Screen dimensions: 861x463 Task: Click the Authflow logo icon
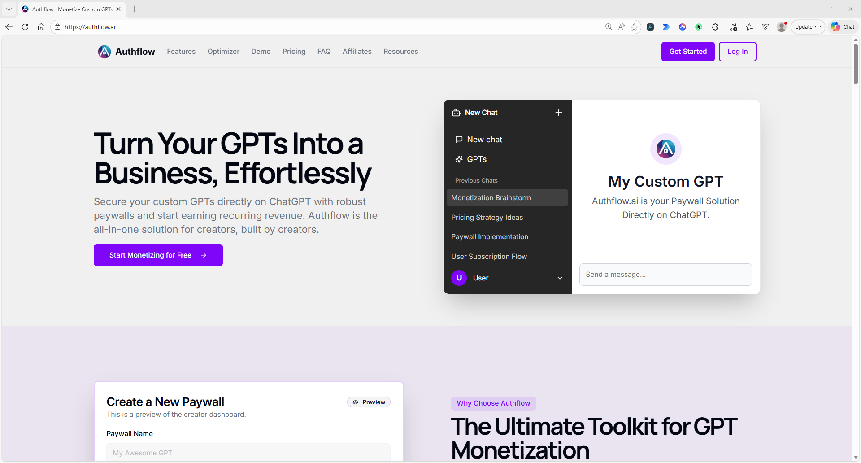pyautogui.click(x=104, y=52)
